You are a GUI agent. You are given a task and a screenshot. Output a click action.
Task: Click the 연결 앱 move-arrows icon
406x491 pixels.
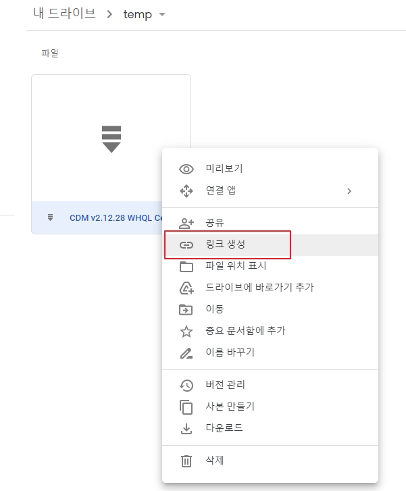pos(186,190)
